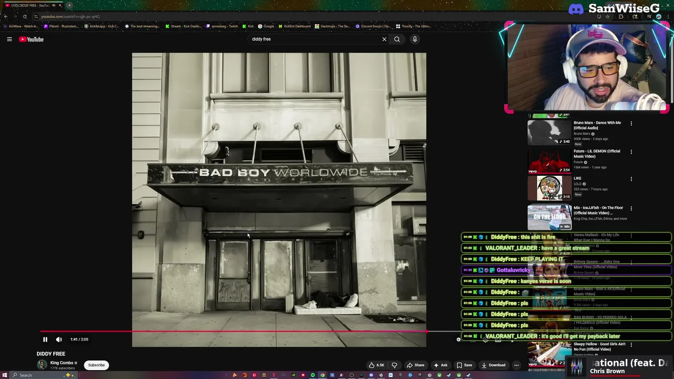Viewport: 674px width, 379px height.
Task: Open the Discord Emojis bookmark
Action: [373, 26]
